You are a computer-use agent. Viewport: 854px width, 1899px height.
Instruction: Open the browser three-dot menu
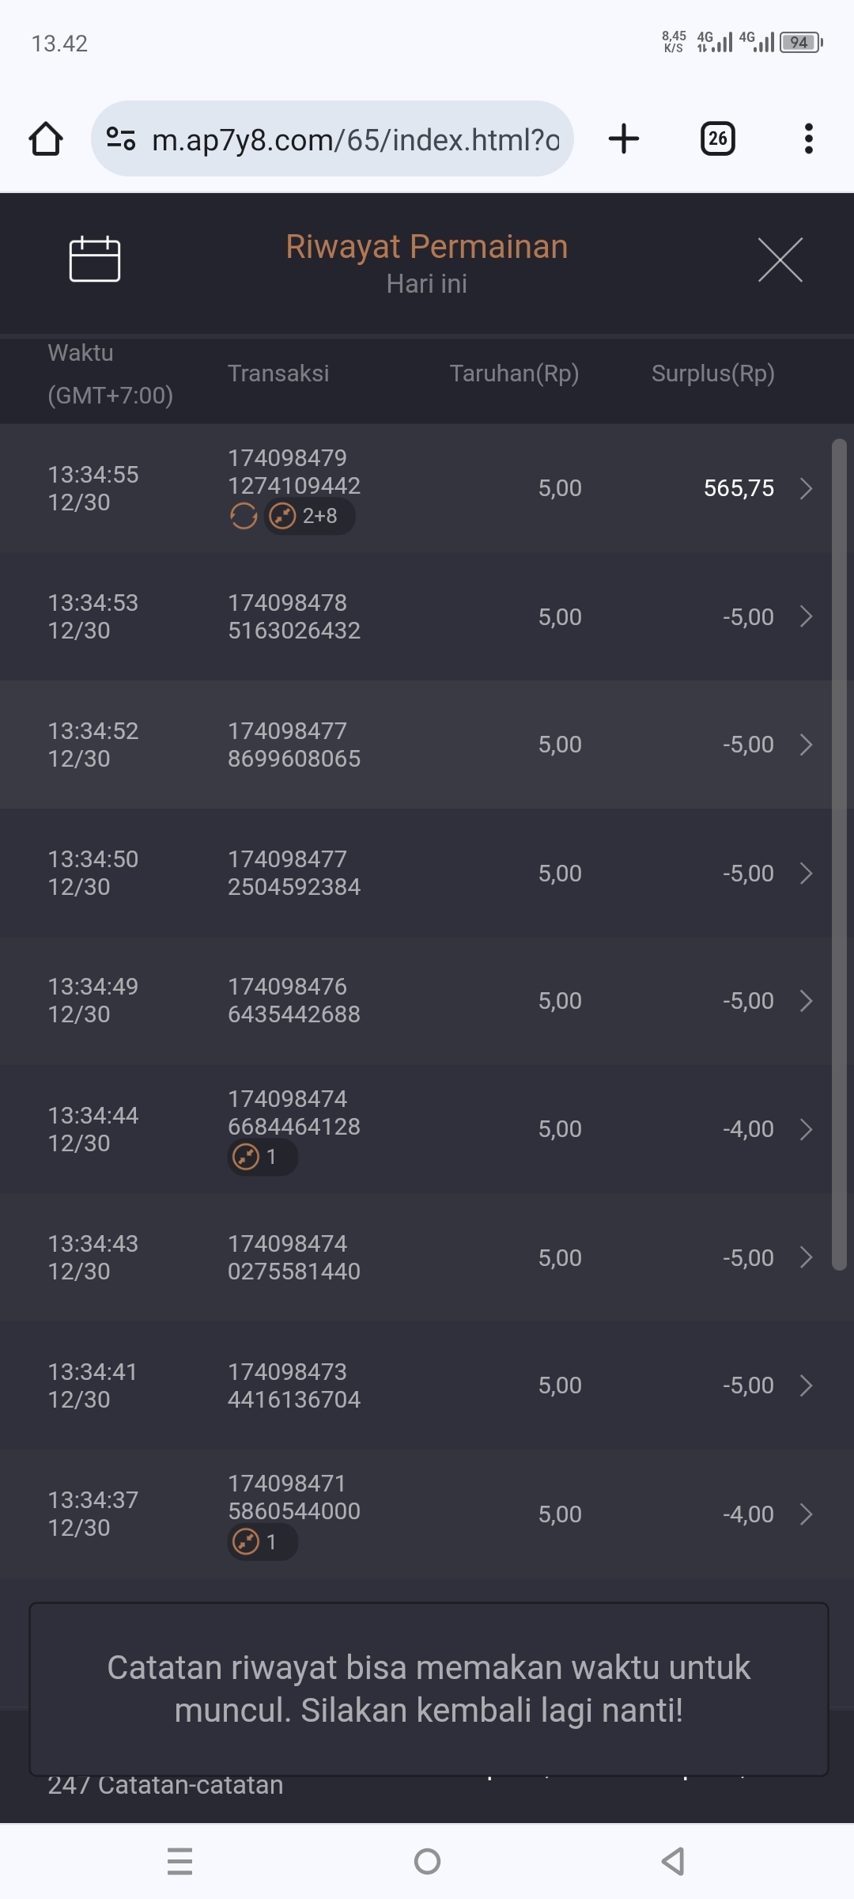pyautogui.click(x=808, y=139)
